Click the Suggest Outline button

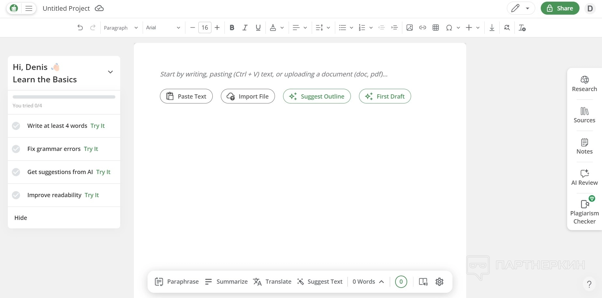317,96
